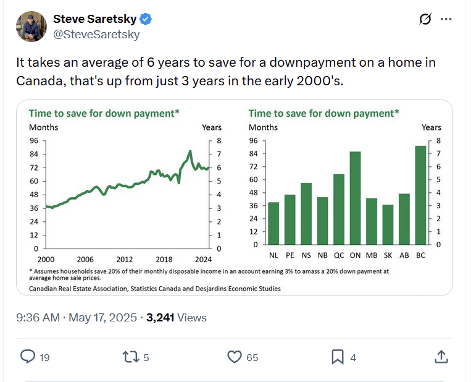Open the @SteveSaretsky handle link
The height and width of the screenshot is (382, 471).
(96, 34)
